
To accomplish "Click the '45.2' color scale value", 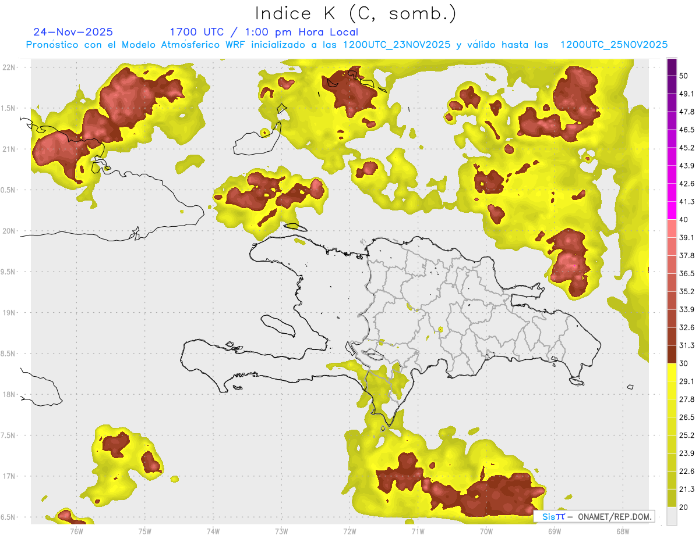I will (686, 148).
